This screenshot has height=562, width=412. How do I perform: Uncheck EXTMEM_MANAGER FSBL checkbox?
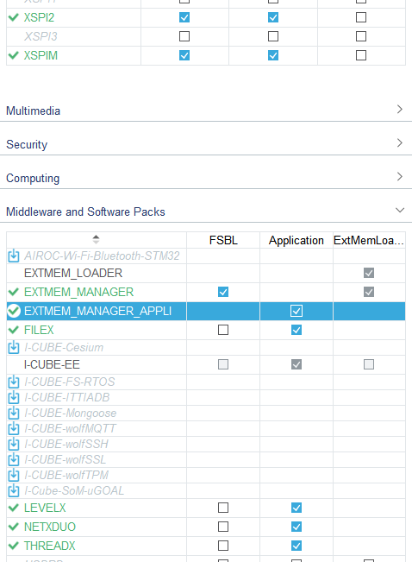(223, 292)
